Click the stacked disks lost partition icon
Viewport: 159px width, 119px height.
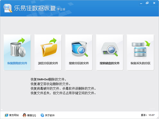[x=140, y=49]
